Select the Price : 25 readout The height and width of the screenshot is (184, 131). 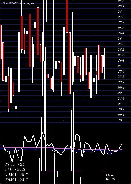pyautogui.click(x=15, y=164)
